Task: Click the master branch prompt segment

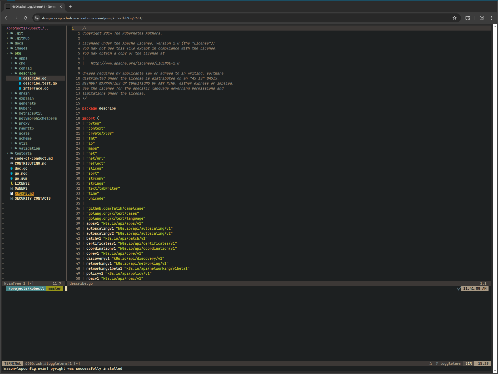Action: click(54, 288)
